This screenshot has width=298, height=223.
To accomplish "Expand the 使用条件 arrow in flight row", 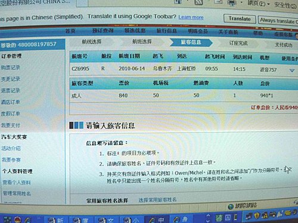I will point(292,70).
